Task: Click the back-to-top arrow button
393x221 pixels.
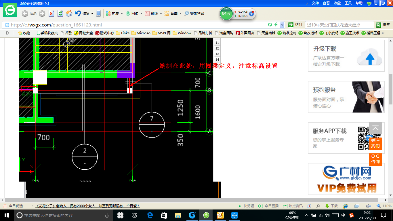Action: tap(375, 128)
